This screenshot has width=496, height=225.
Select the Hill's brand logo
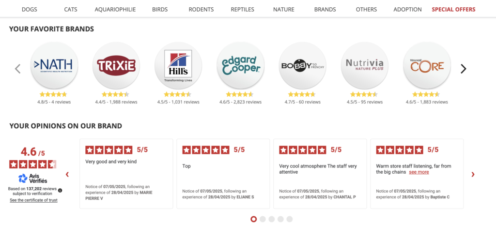click(178, 65)
